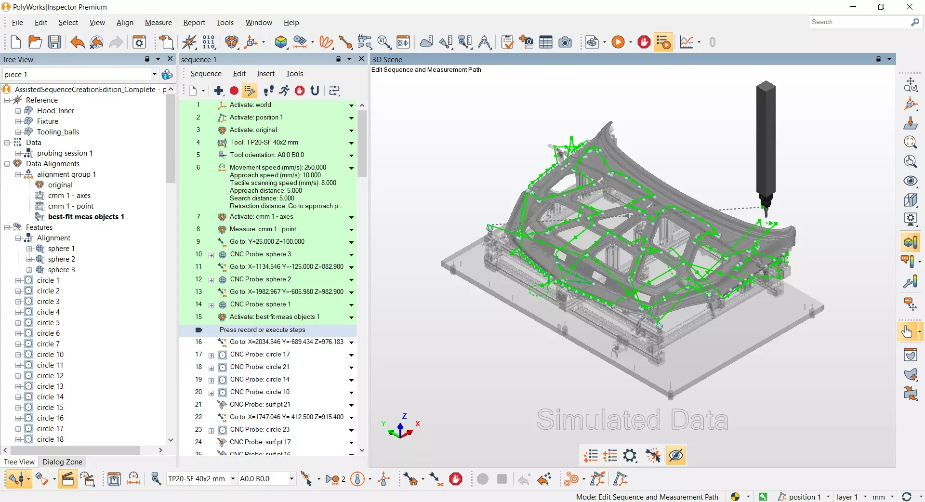Image resolution: width=925 pixels, height=502 pixels.
Task: Open the step options arrow on Activate: world
Action: click(x=351, y=106)
